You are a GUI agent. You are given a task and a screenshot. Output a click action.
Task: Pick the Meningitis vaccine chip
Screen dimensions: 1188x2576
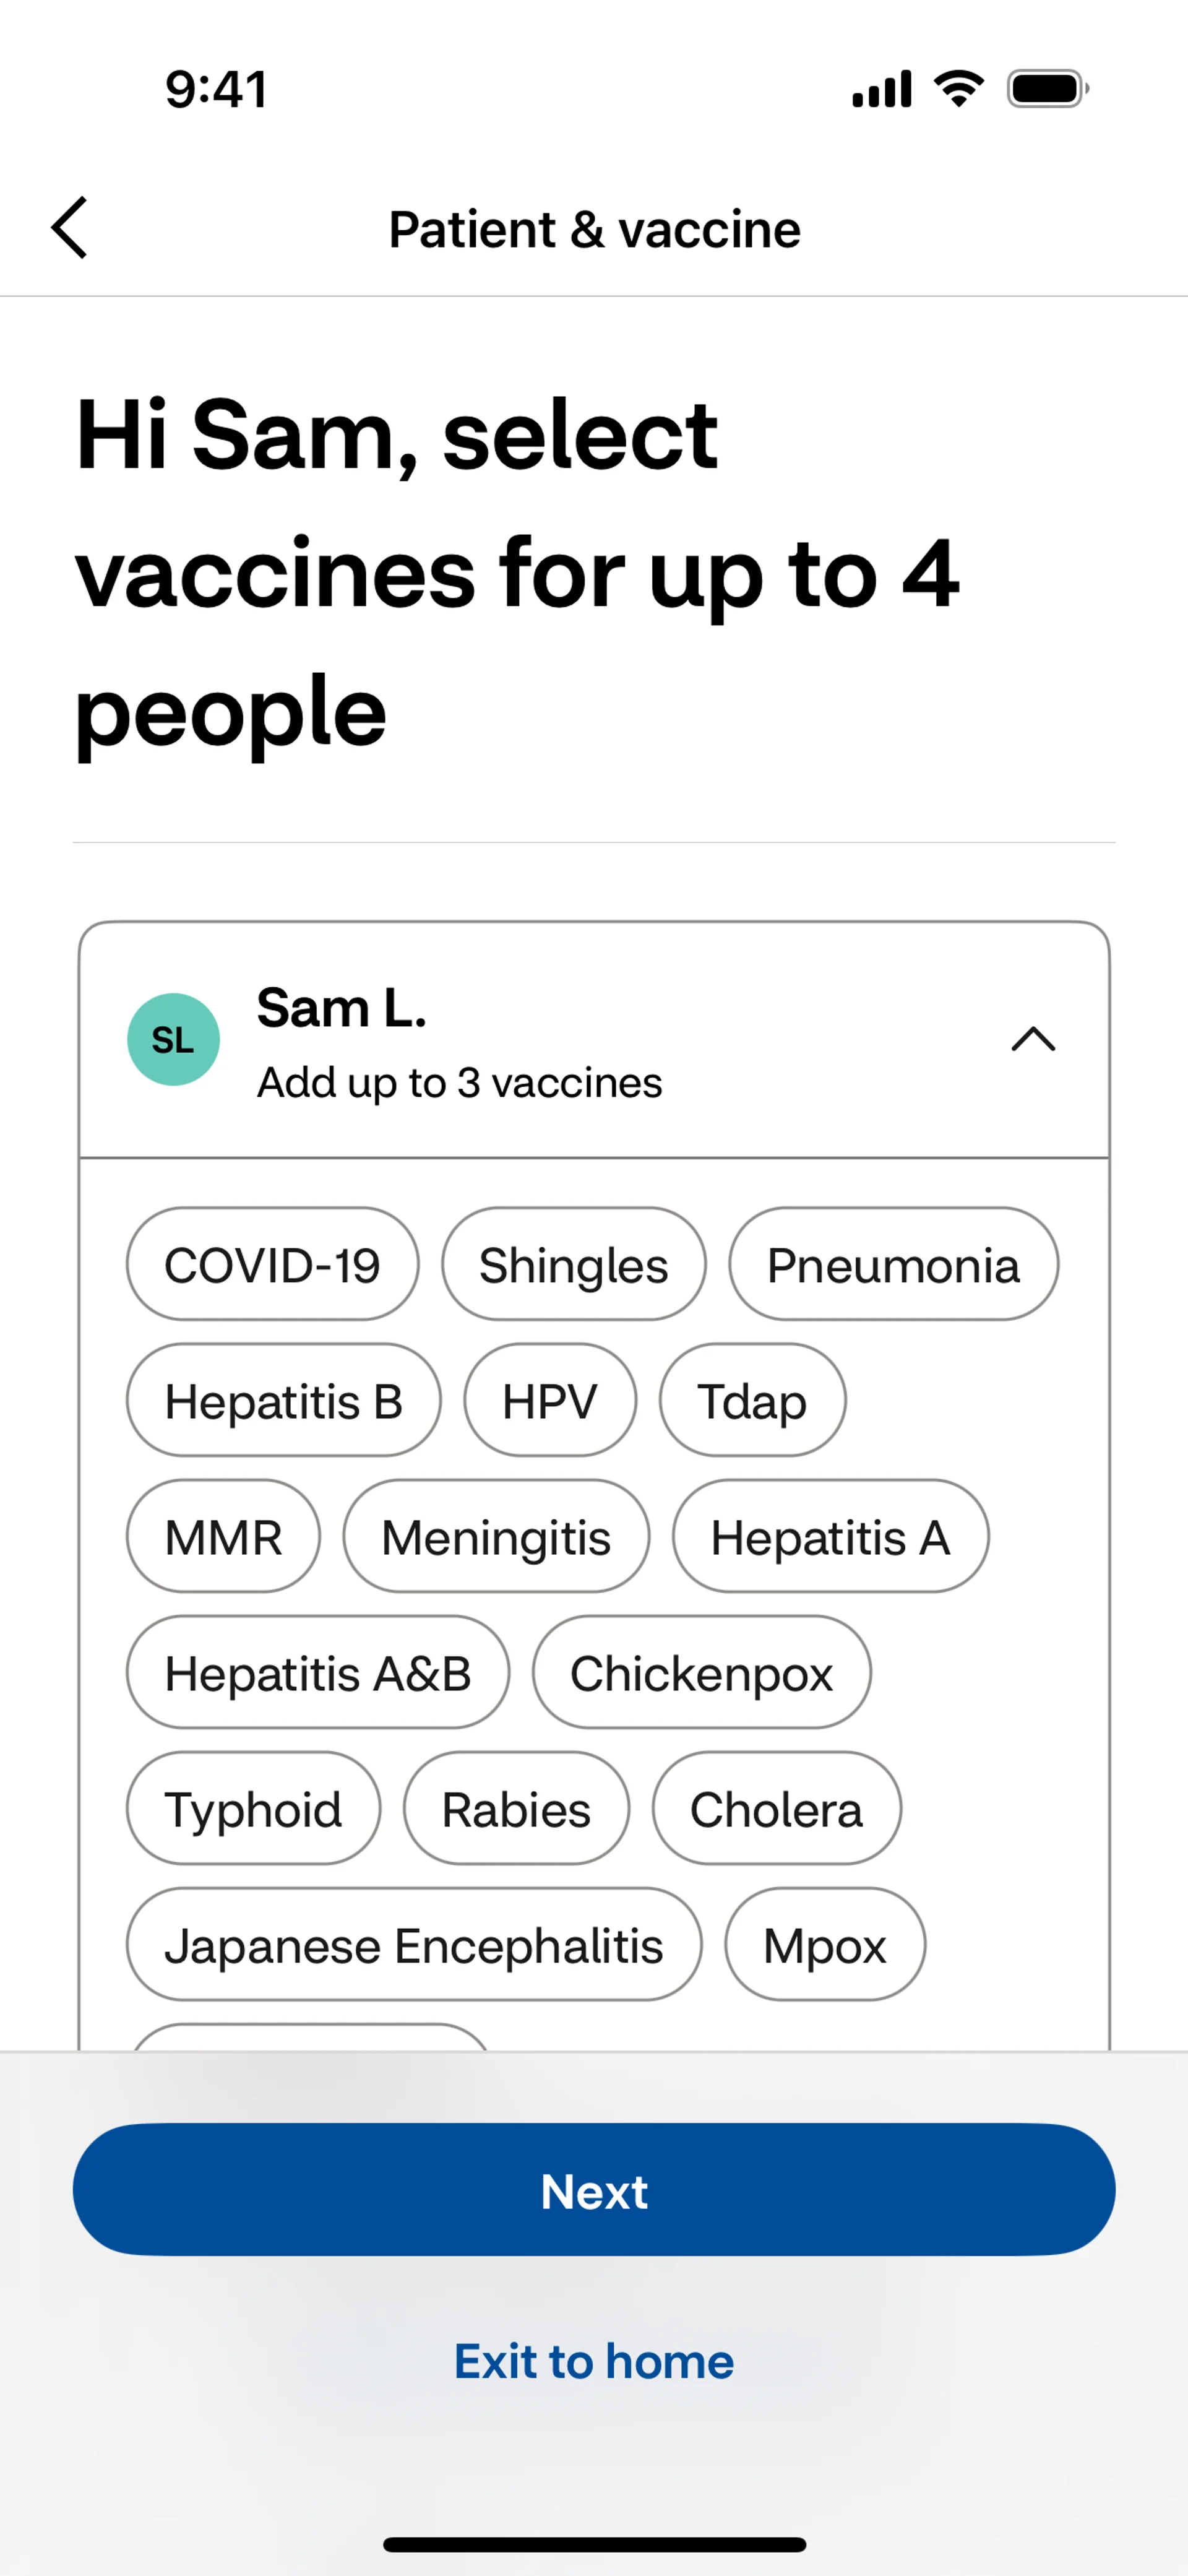pyautogui.click(x=496, y=1537)
